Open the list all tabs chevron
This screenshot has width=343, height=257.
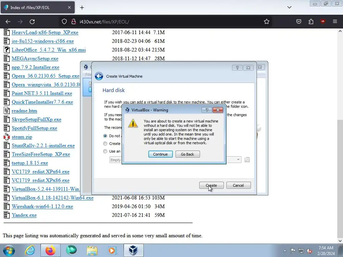(289, 7)
